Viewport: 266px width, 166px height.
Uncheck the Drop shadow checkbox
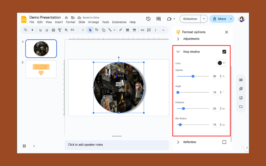click(x=224, y=52)
